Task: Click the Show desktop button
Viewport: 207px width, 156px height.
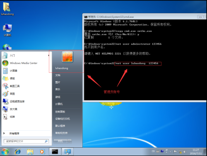Action: click(205, 152)
